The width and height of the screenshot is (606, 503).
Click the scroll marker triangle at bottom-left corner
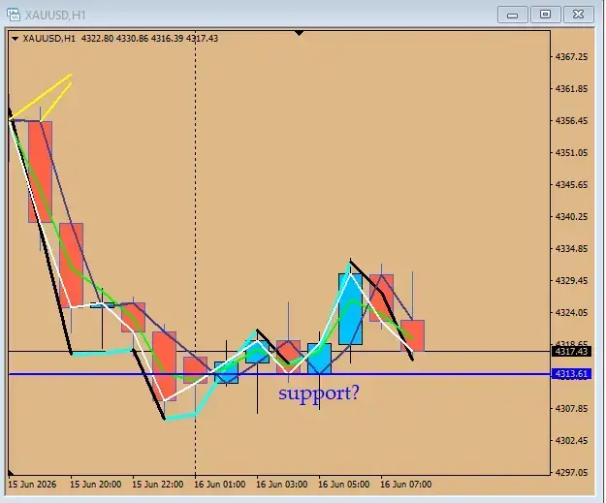11,473
